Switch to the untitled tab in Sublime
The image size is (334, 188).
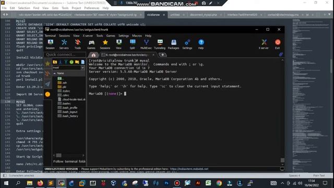[x=175, y=15]
